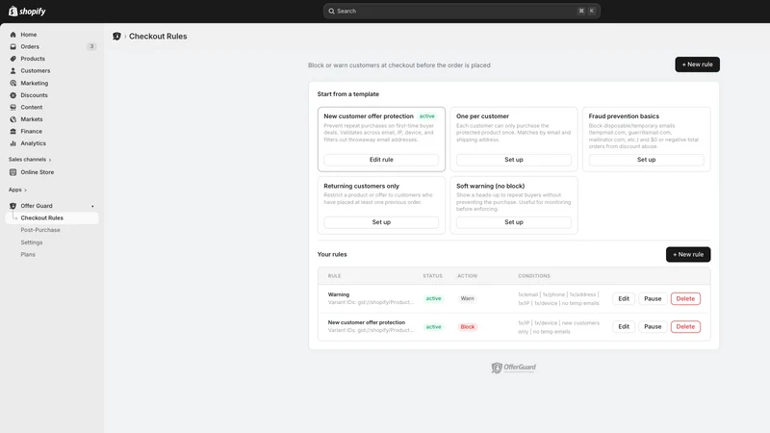Click the Discounts icon in sidebar
This screenshot has width=770, height=433.
click(13, 95)
